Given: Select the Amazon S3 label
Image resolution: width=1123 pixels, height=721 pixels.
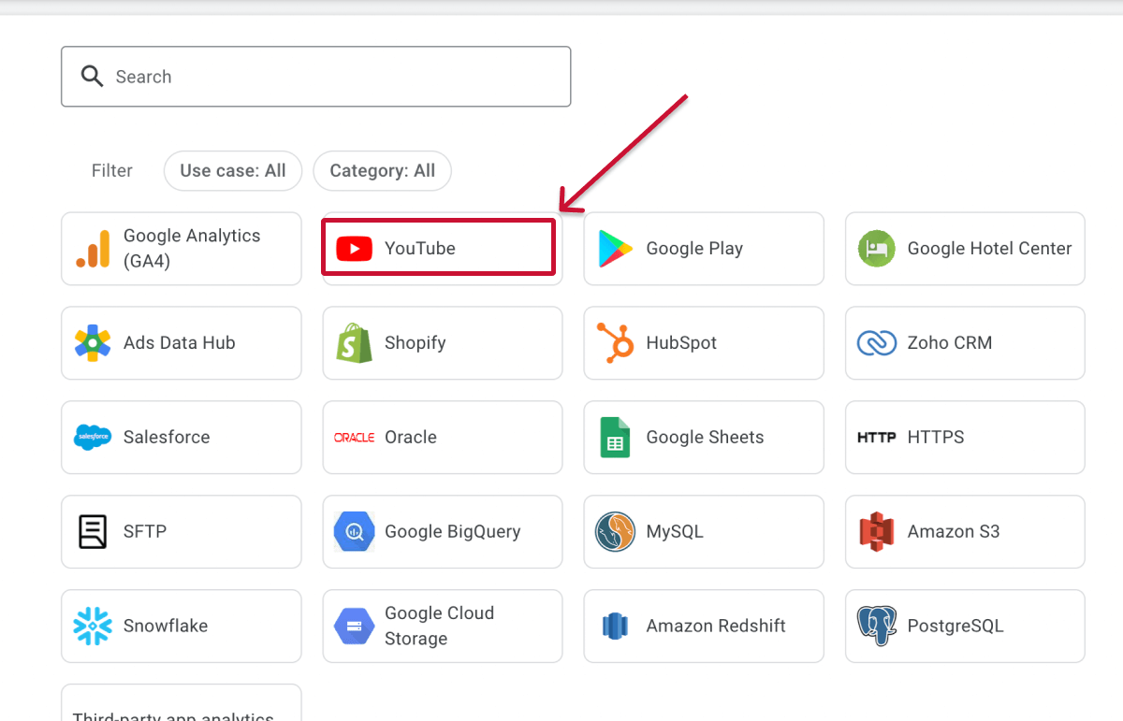Looking at the screenshot, I should (x=954, y=532).
